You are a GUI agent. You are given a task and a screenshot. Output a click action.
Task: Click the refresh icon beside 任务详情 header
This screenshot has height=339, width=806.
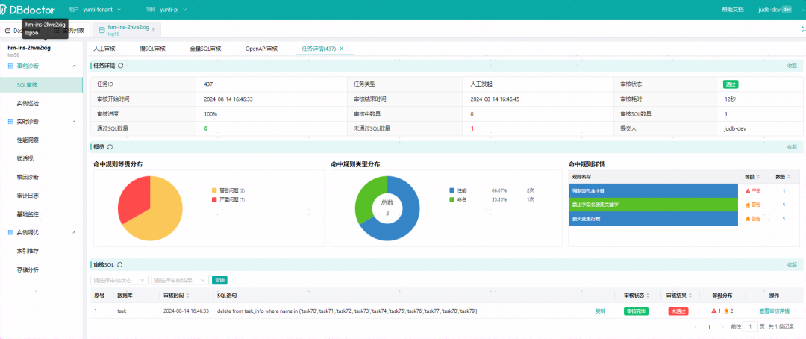121,65
